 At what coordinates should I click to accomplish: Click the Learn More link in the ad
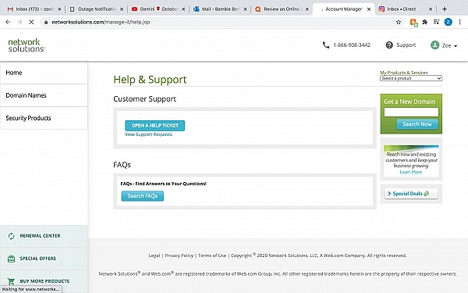tap(411, 172)
